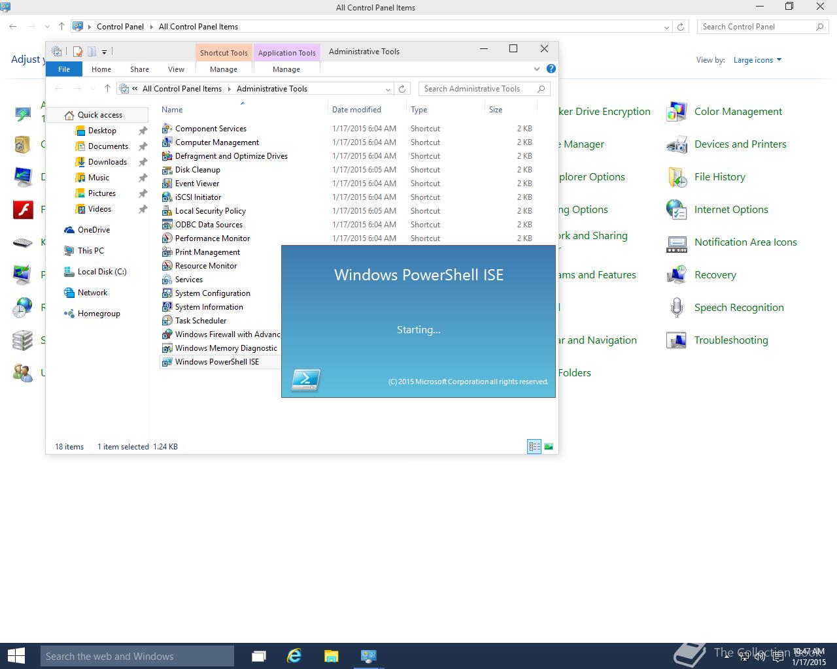The image size is (837, 669).
Task: Sort files by Date modified column
Action: coord(356,110)
